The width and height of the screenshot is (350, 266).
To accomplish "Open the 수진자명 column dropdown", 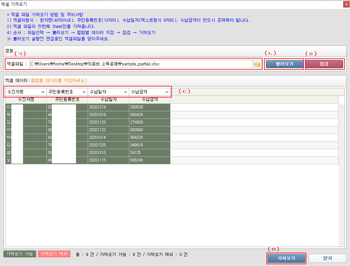I will (x=26, y=92).
